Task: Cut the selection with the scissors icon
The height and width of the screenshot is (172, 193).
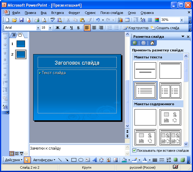Action: (68, 20)
